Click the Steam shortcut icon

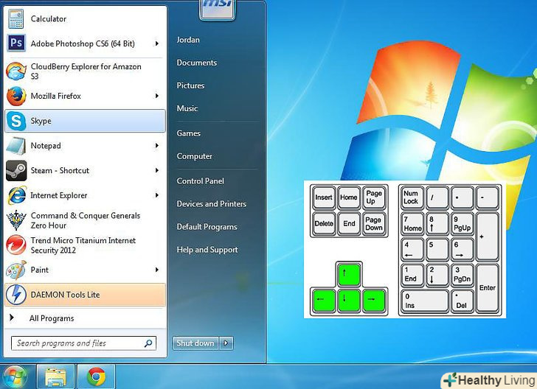pos(15,170)
